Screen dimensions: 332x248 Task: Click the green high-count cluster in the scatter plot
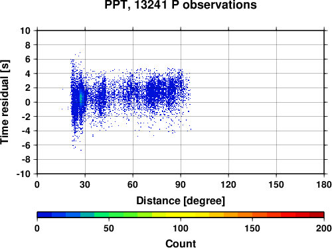pos(81,97)
